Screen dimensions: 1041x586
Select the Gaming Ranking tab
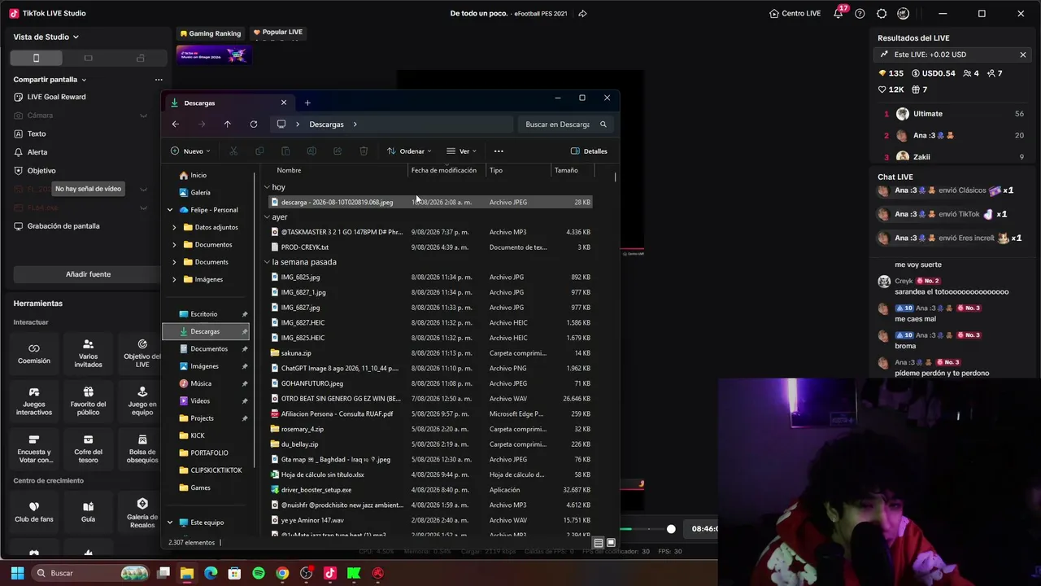coord(210,33)
